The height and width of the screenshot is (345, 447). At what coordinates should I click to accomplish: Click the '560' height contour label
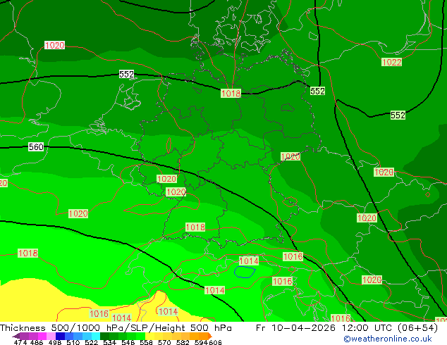click(36, 147)
